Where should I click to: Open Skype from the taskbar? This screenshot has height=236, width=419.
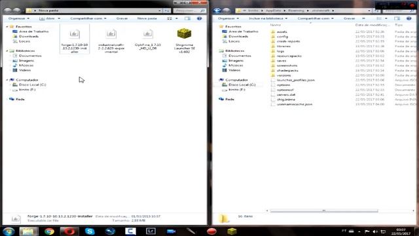click(90, 231)
